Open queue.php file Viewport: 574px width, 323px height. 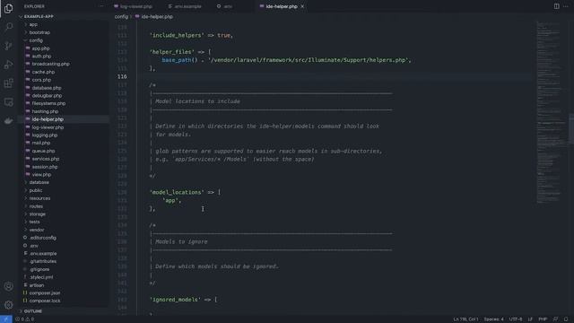[43, 151]
